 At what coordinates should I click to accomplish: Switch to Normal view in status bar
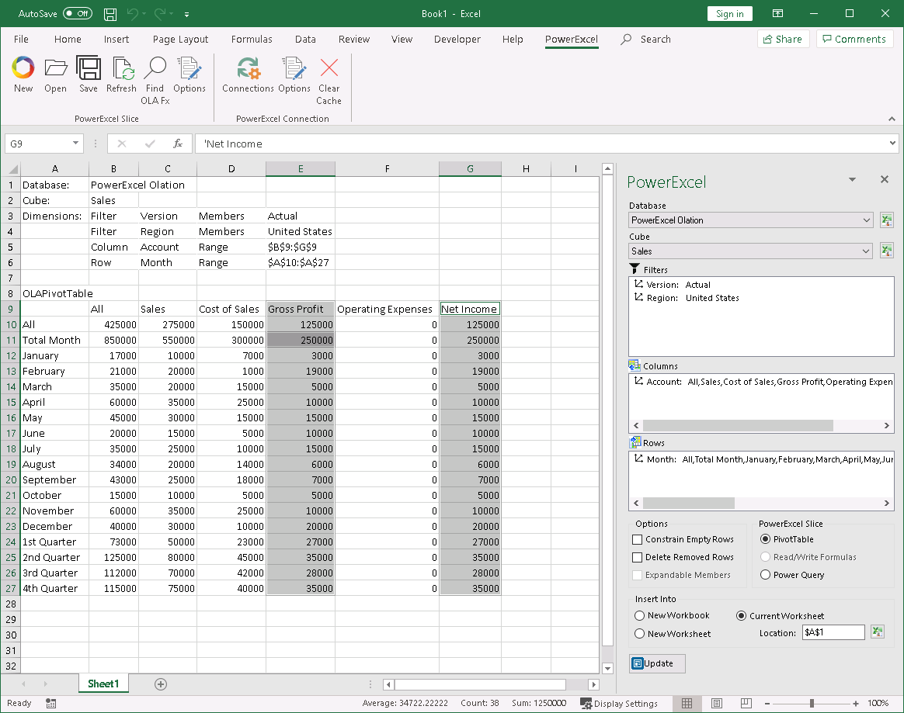[x=687, y=703]
